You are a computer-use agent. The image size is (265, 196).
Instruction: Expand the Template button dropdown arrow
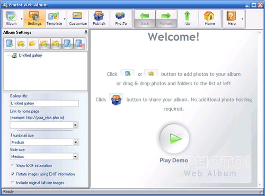(65, 19)
